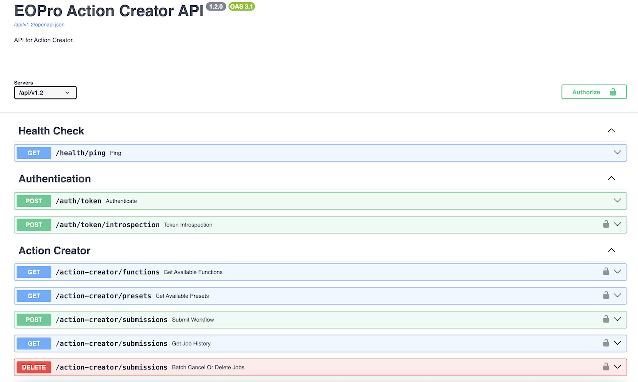Click the Authorize button
Screen dimensions: 638x382
[594, 92]
